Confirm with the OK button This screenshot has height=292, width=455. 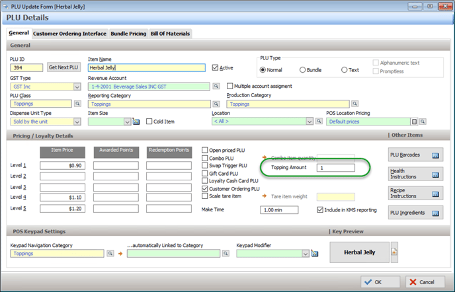click(x=380, y=282)
